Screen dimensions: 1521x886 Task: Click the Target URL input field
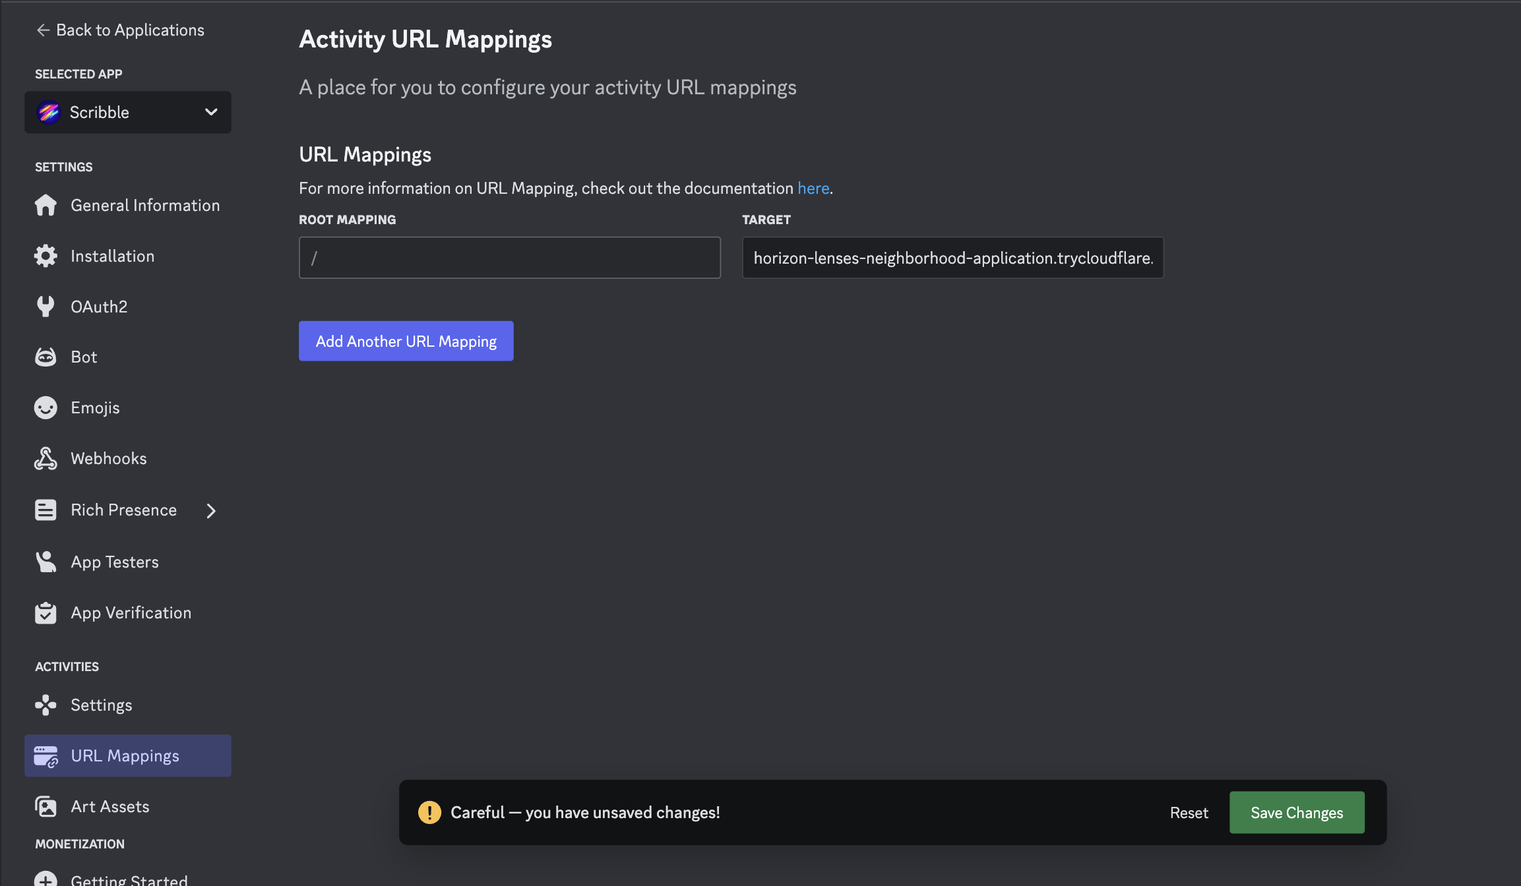(x=953, y=258)
